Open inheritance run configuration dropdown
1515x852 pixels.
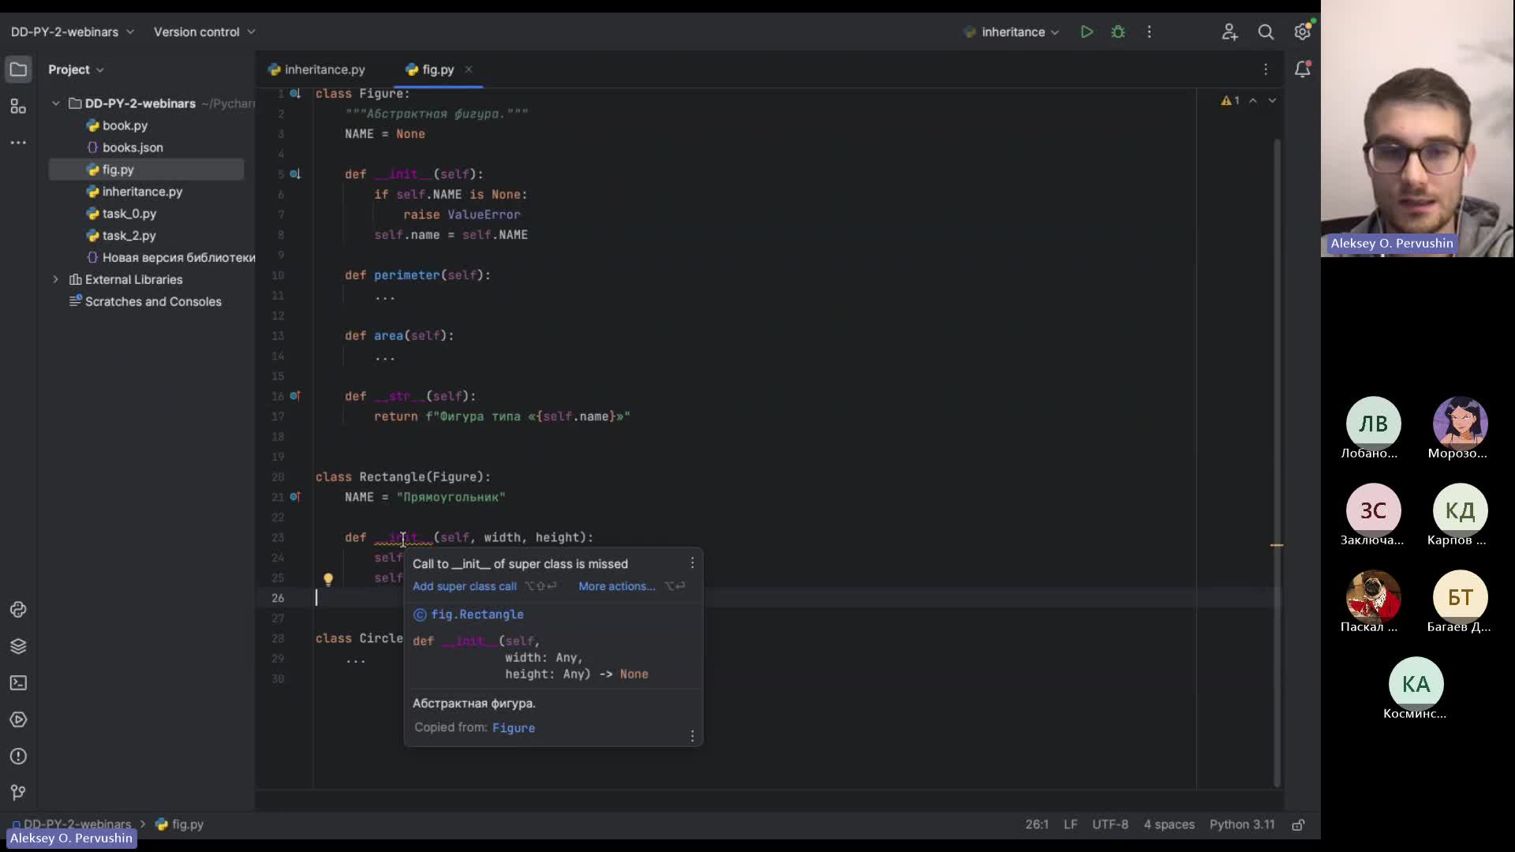pos(1012,32)
